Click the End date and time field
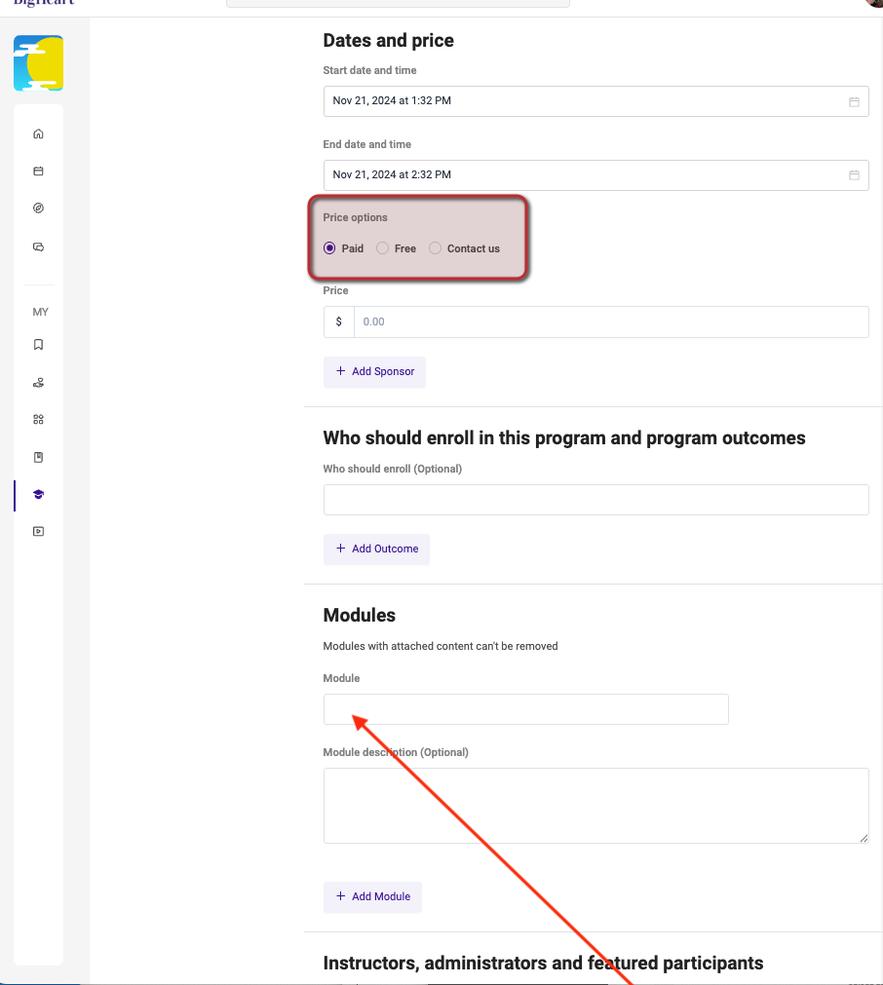Viewport: 883px width, 985px height. point(595,175)
